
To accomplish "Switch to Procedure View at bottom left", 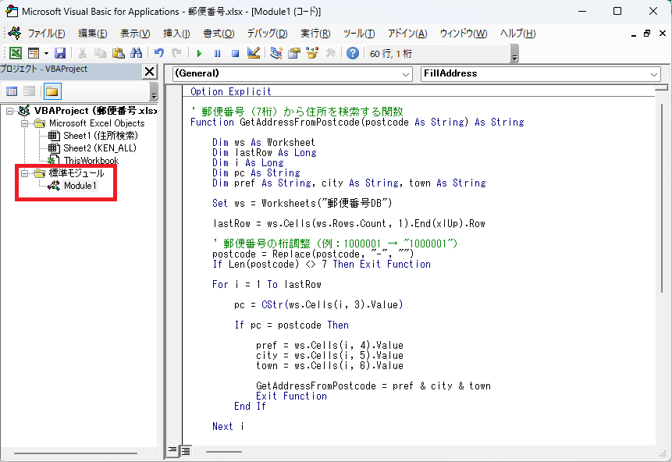I will (173, 450).
